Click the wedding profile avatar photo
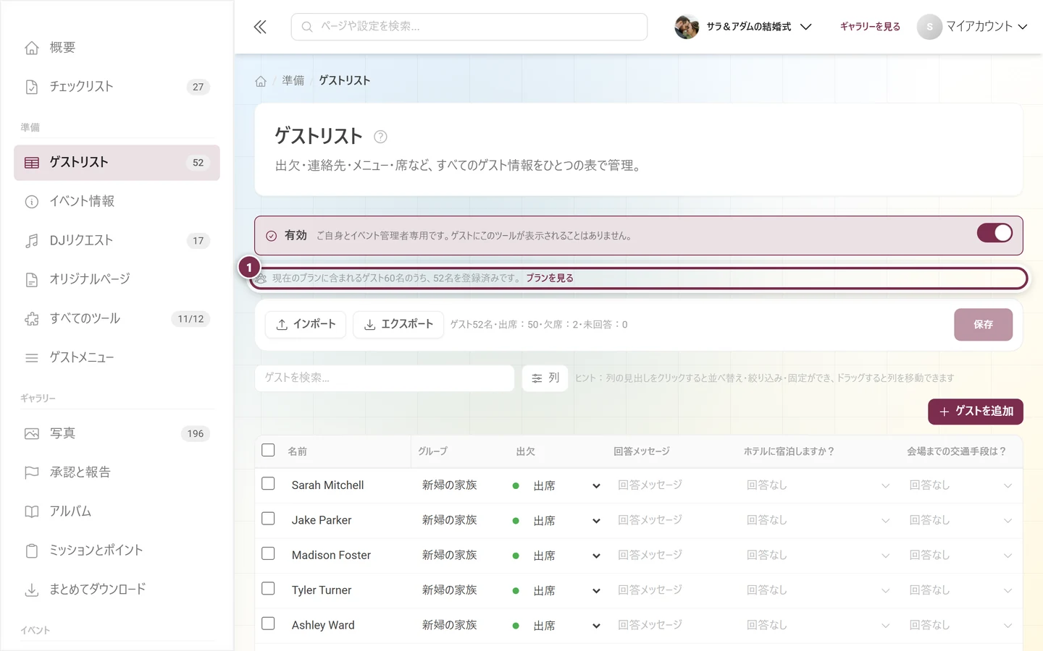The image size is (1043, 651). (687, 27)
